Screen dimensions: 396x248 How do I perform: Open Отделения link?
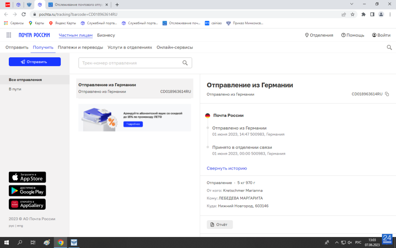coord(319,35)
